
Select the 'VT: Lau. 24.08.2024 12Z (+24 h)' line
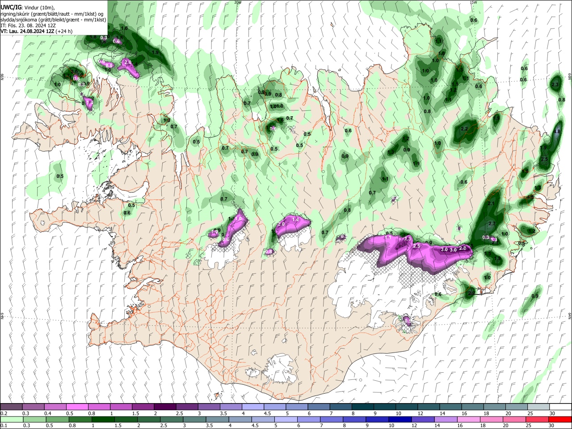(x=37, y=31)
